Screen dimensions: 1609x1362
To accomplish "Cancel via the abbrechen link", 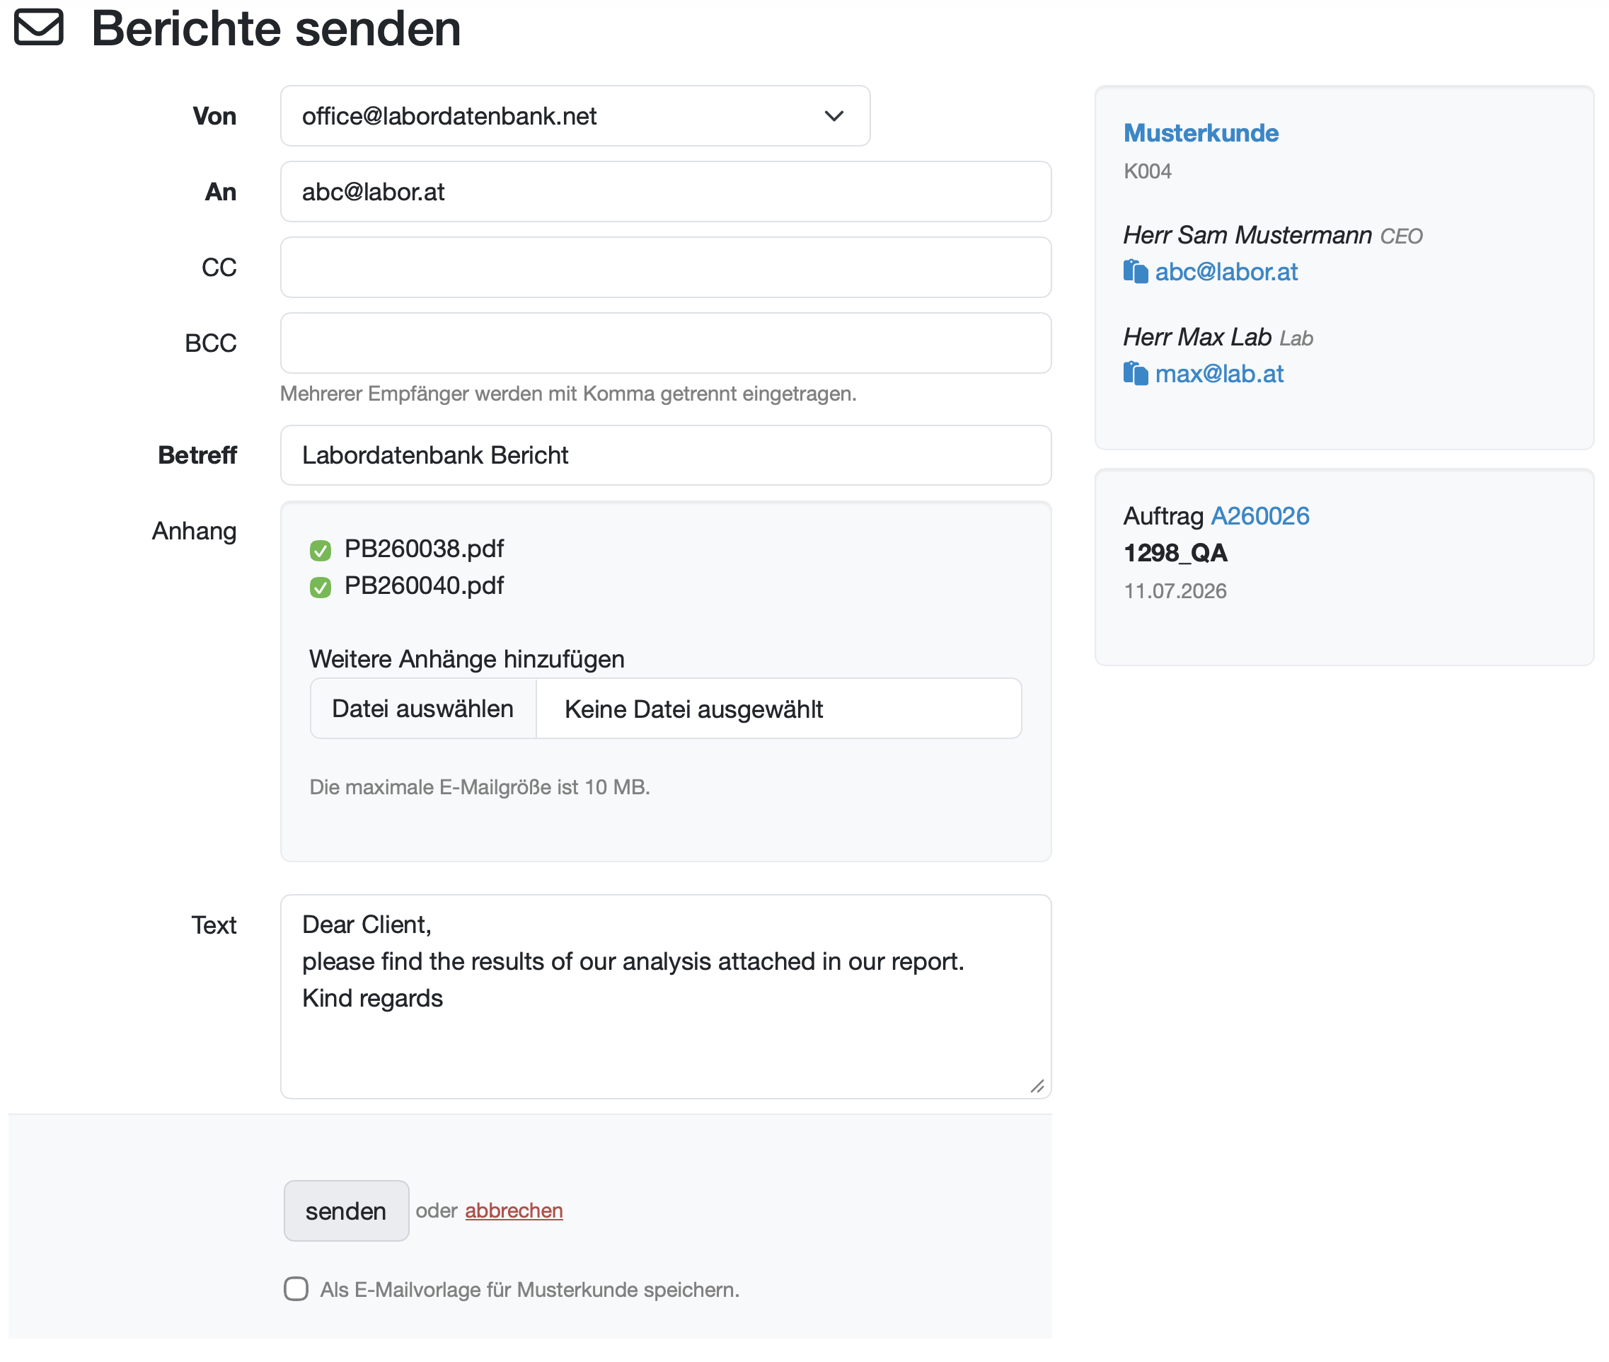I will 514,1211.
